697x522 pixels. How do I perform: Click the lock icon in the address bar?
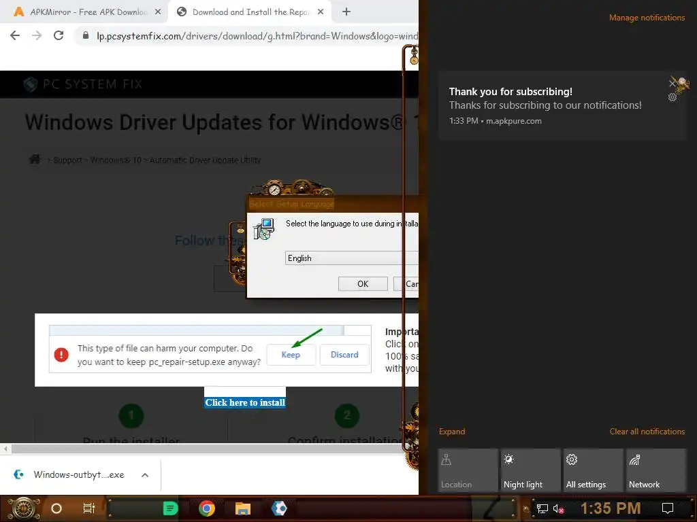[x=86, y=35]
